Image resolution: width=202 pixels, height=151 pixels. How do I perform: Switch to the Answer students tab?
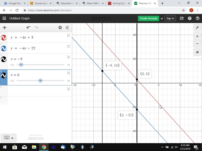click(41, 3)
